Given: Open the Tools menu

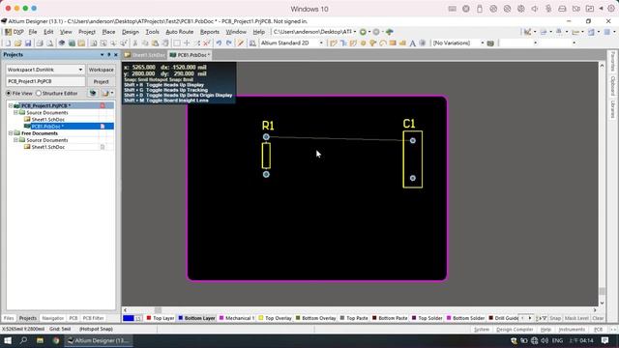Looking at the screenshot, I should (152, 32).
